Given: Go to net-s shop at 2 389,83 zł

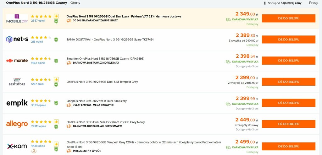Looking at the screenshot, I should tap(289, 39).
